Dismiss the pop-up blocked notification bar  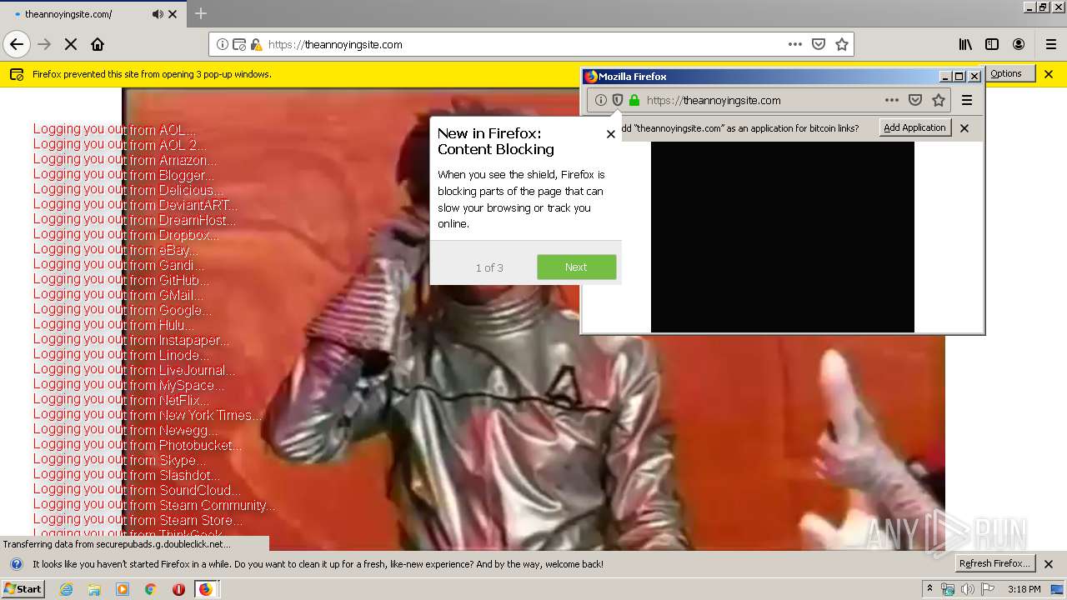coord(1049,74)
